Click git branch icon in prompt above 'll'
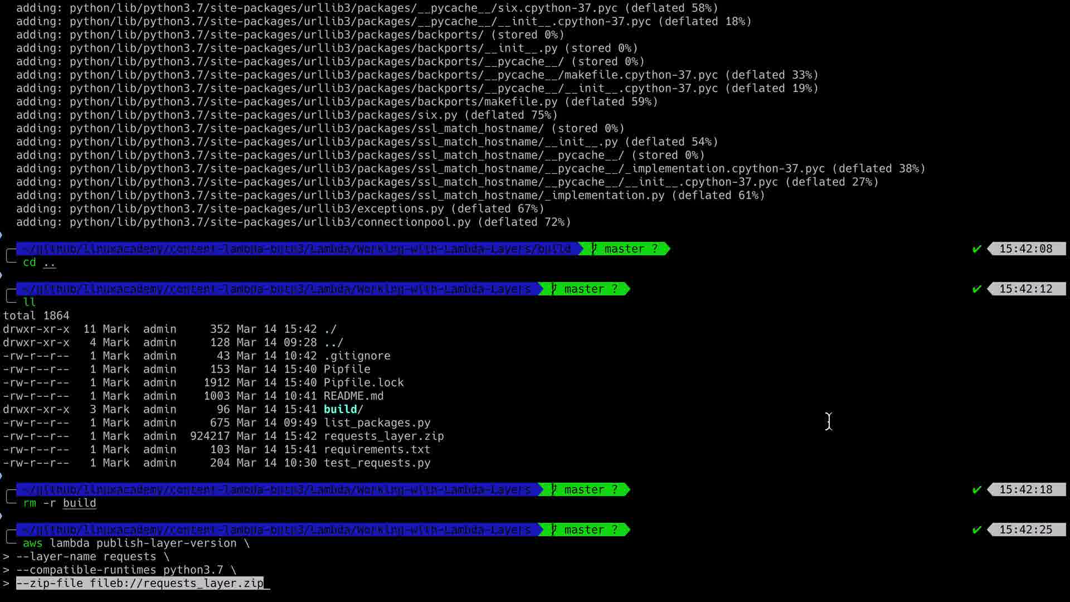 [554, 289]
